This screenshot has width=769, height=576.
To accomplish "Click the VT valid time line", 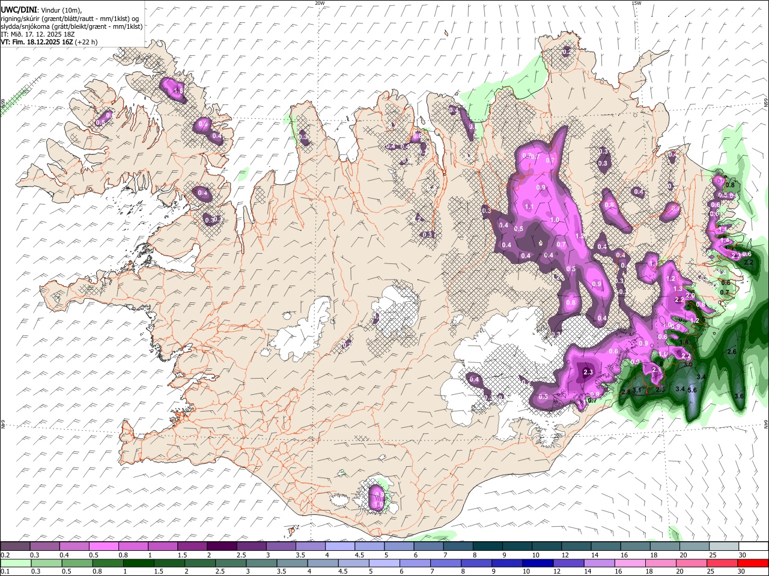I will [49, 42].
